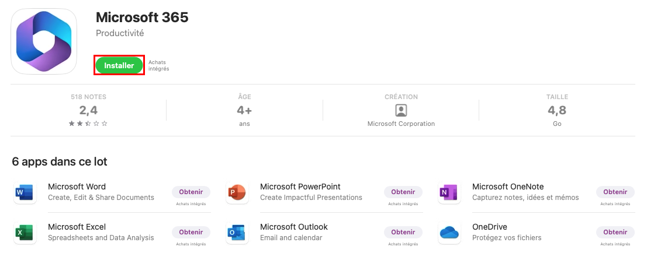The width and height of the screenshot is (647, 253).
Task: Click 'Spreadsheets and Data Analysis' subtitle
Action: tap(101, 238)
